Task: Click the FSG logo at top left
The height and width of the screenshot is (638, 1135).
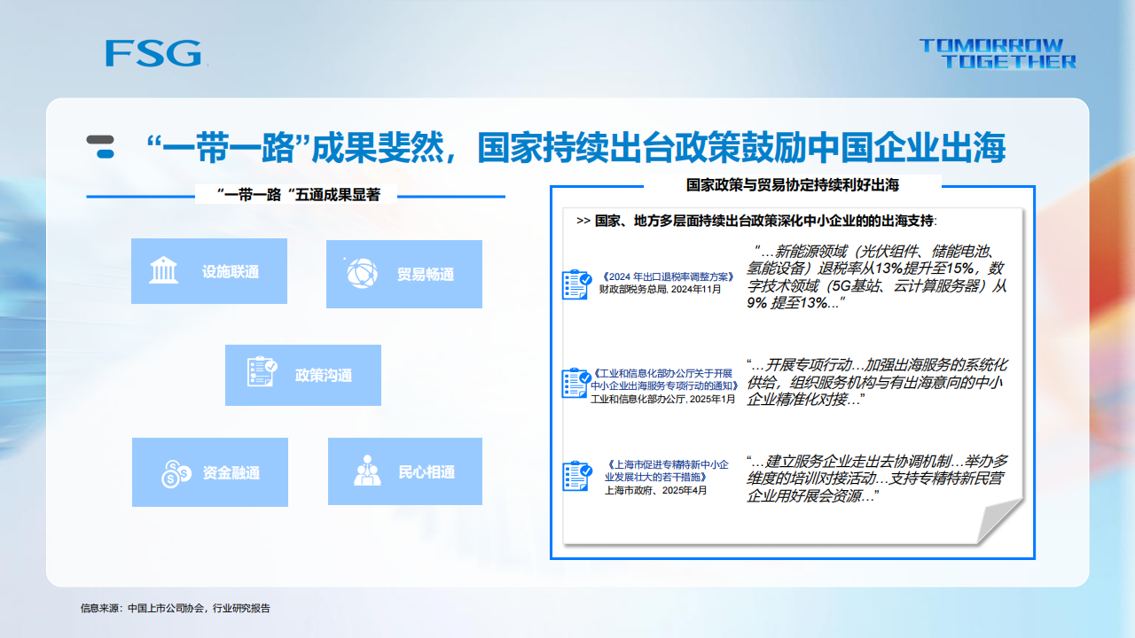Action: (153, 53)
